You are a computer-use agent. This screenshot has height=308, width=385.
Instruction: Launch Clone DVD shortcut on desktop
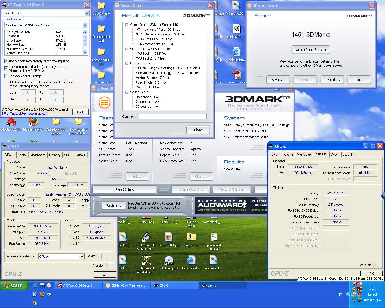click(x=146, y=220)
